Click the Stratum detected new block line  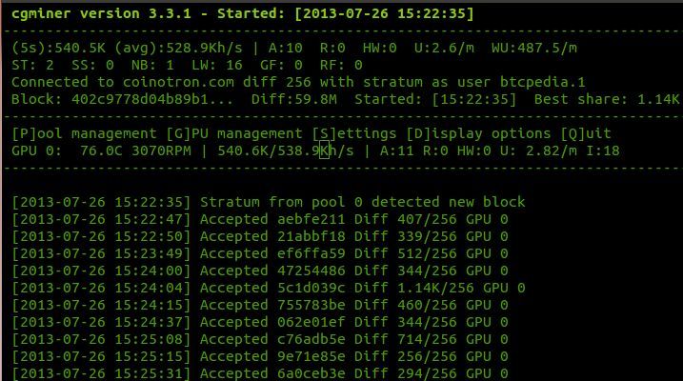pyautogui.click(x=269, y=202)
